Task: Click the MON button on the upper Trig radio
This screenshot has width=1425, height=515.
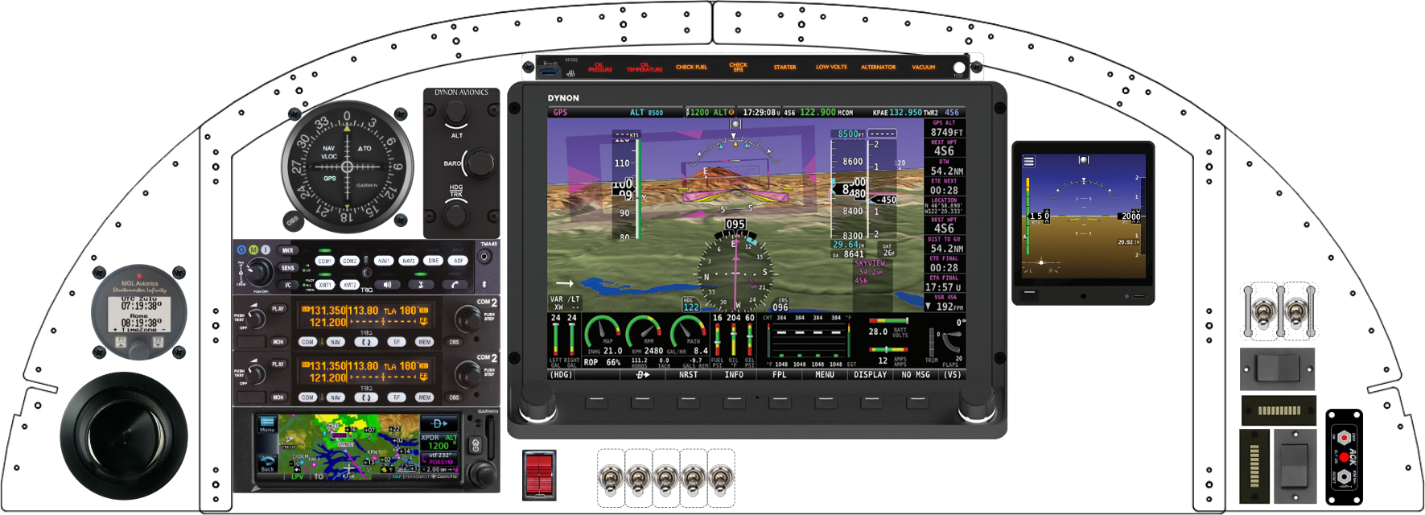Action: pyautogui.click(x=278, y=342)
